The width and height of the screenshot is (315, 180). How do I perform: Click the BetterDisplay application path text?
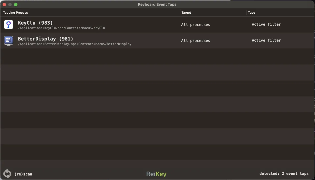75,44
